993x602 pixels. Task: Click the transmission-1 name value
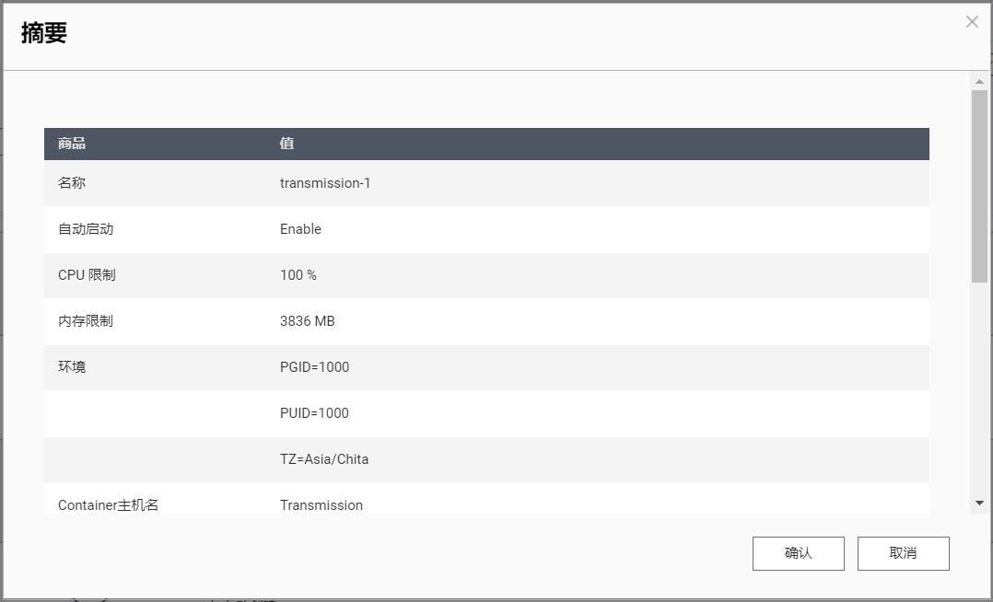point(325,183)
